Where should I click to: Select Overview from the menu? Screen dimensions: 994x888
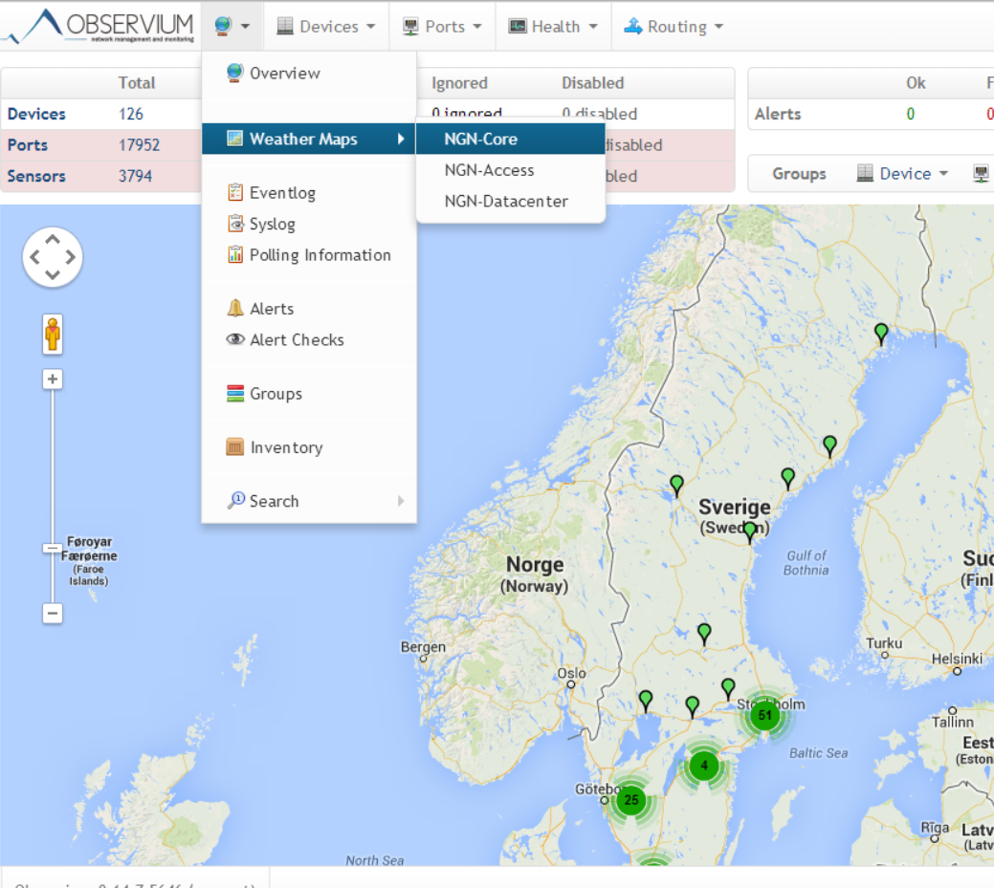(x=309, y=74)
